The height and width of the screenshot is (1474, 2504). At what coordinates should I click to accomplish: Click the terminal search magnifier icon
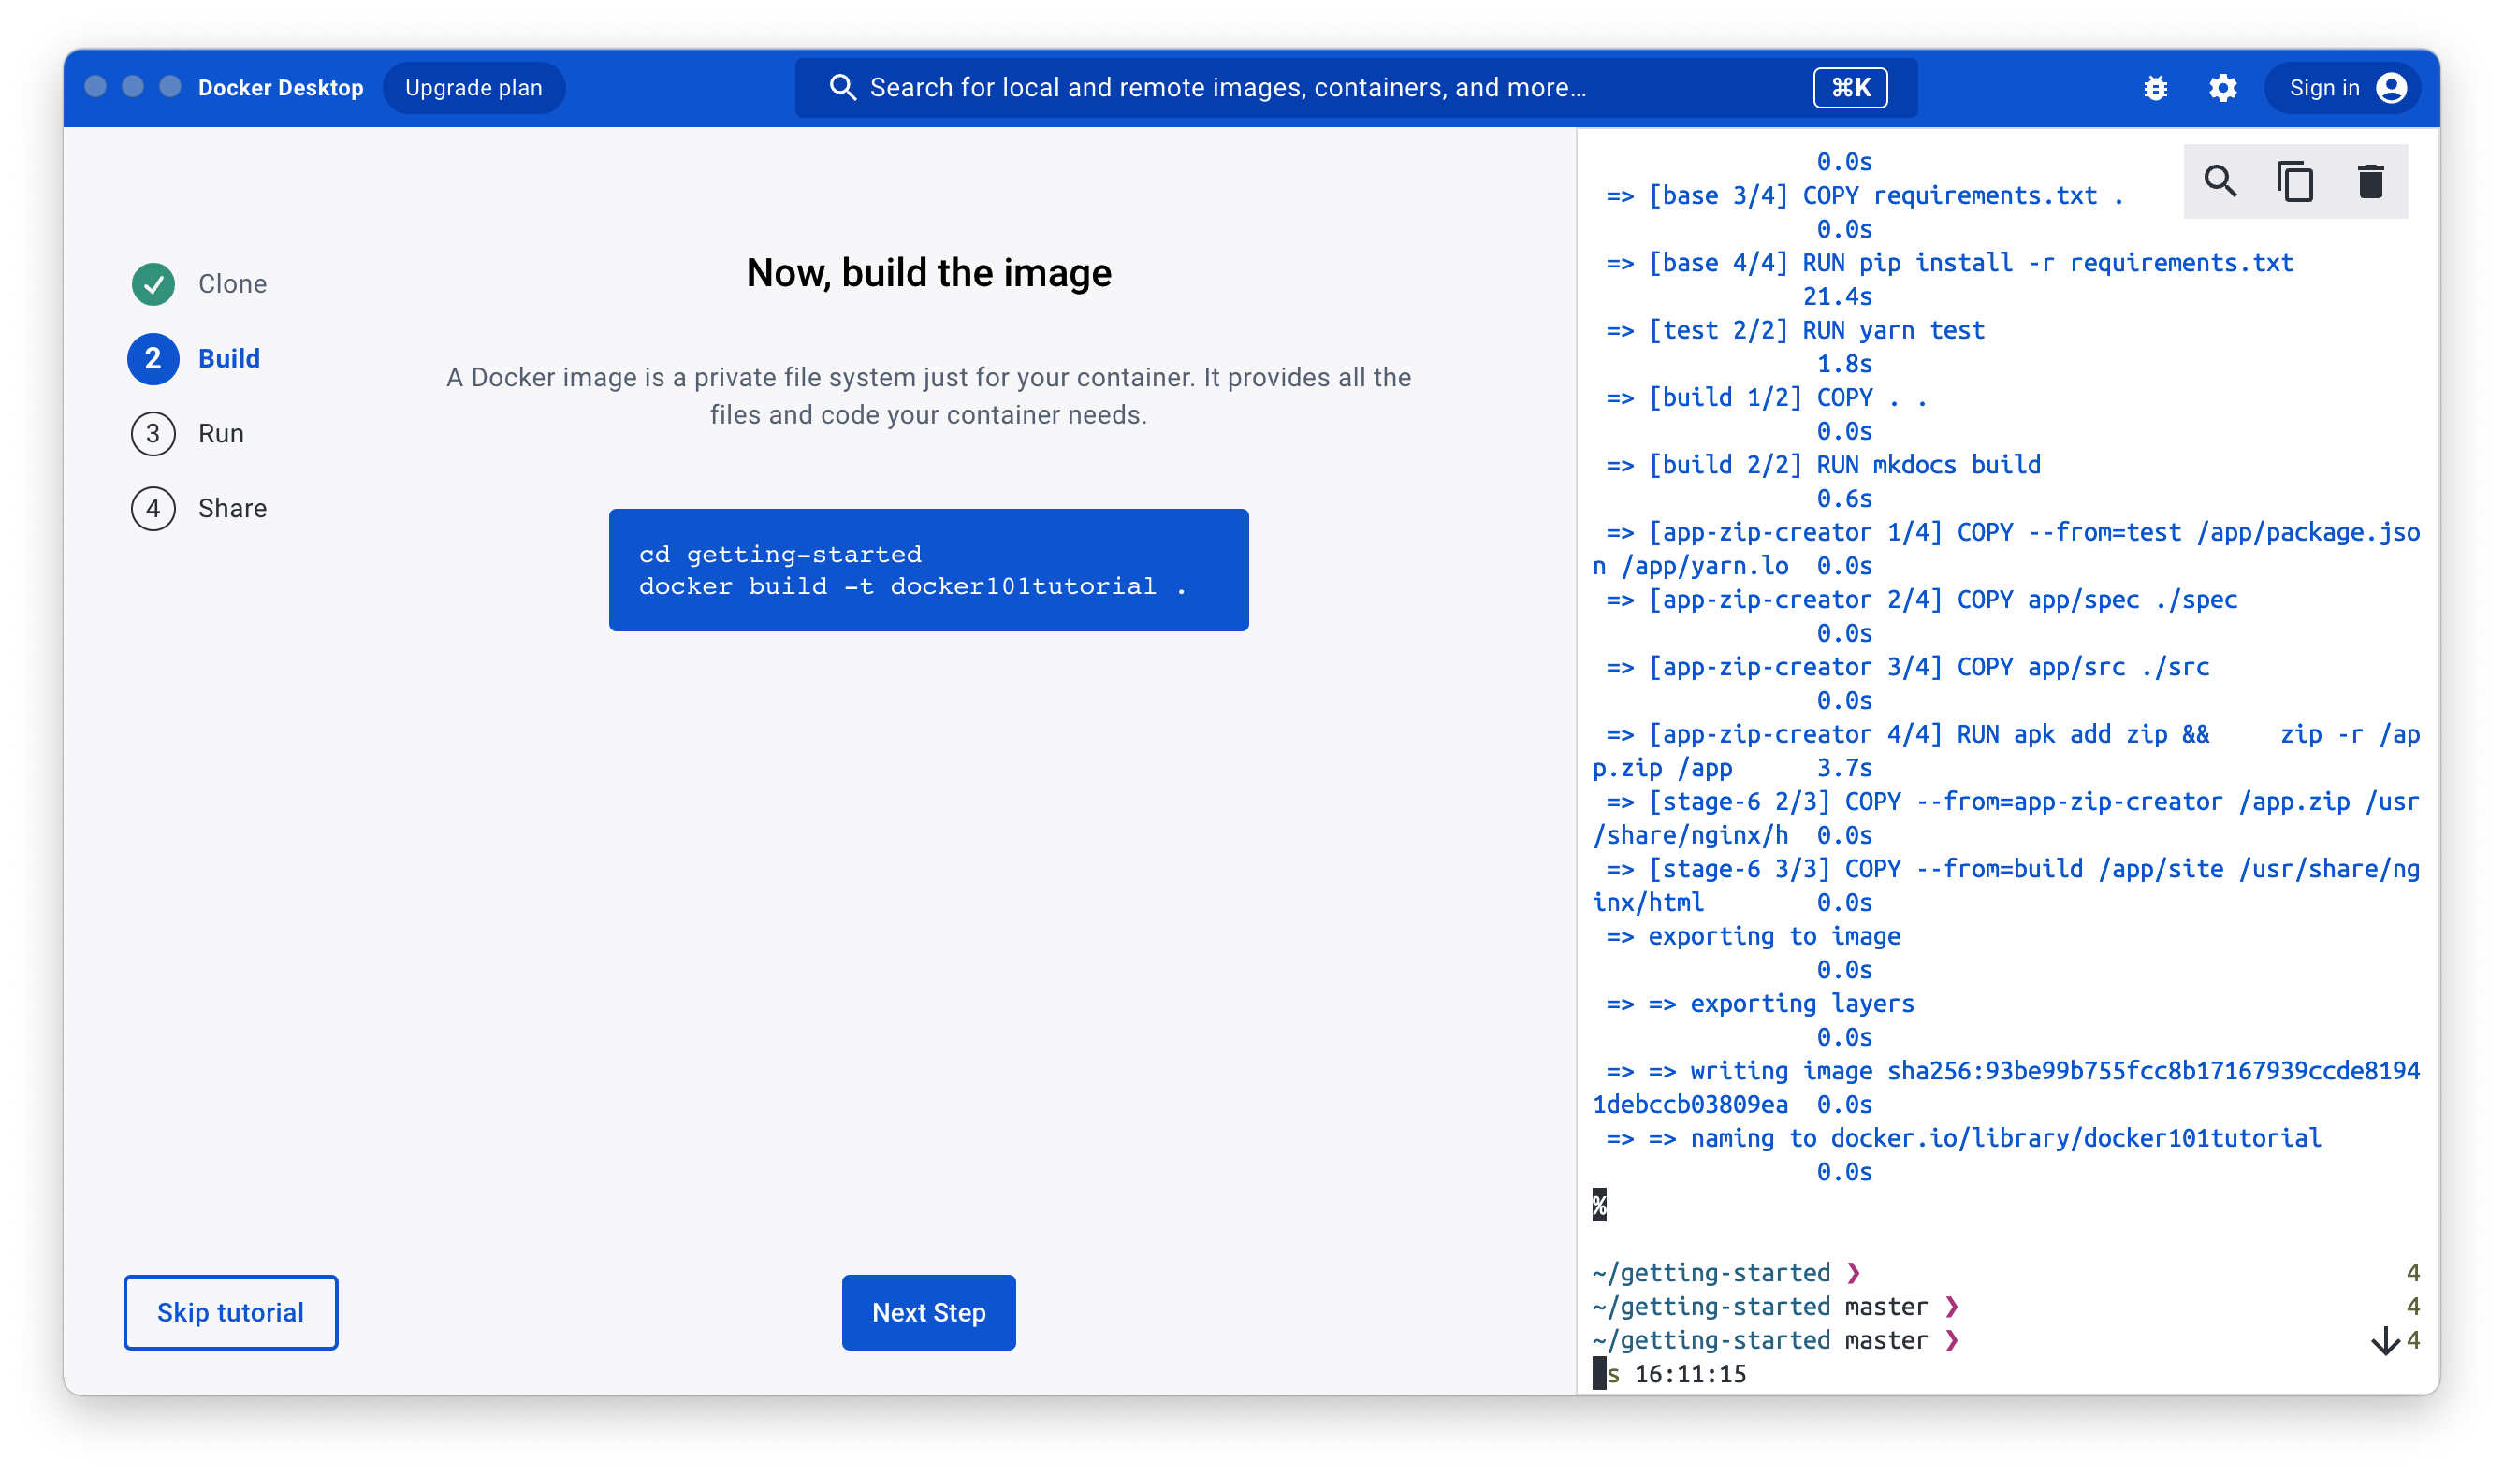[x=2220, y=181]
